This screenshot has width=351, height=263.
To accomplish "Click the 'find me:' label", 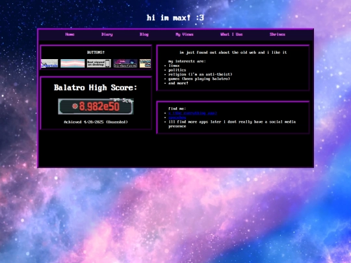I will (177, 108).
